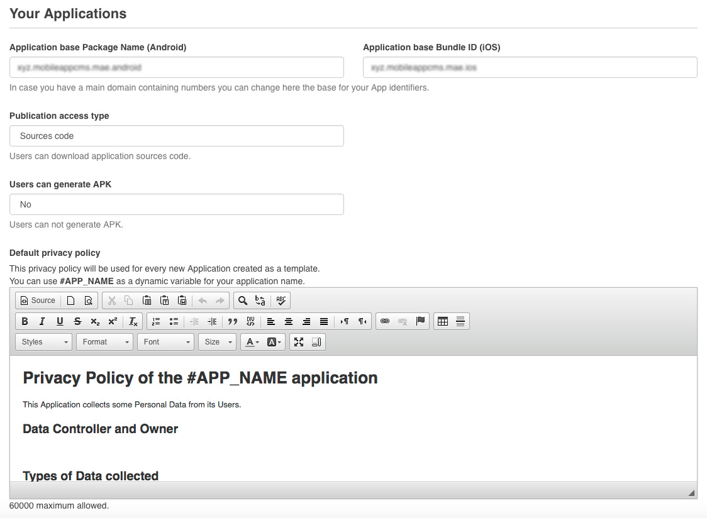Open the Publication access type select
This screenshot has width=707, height=518.
point(177,136)
